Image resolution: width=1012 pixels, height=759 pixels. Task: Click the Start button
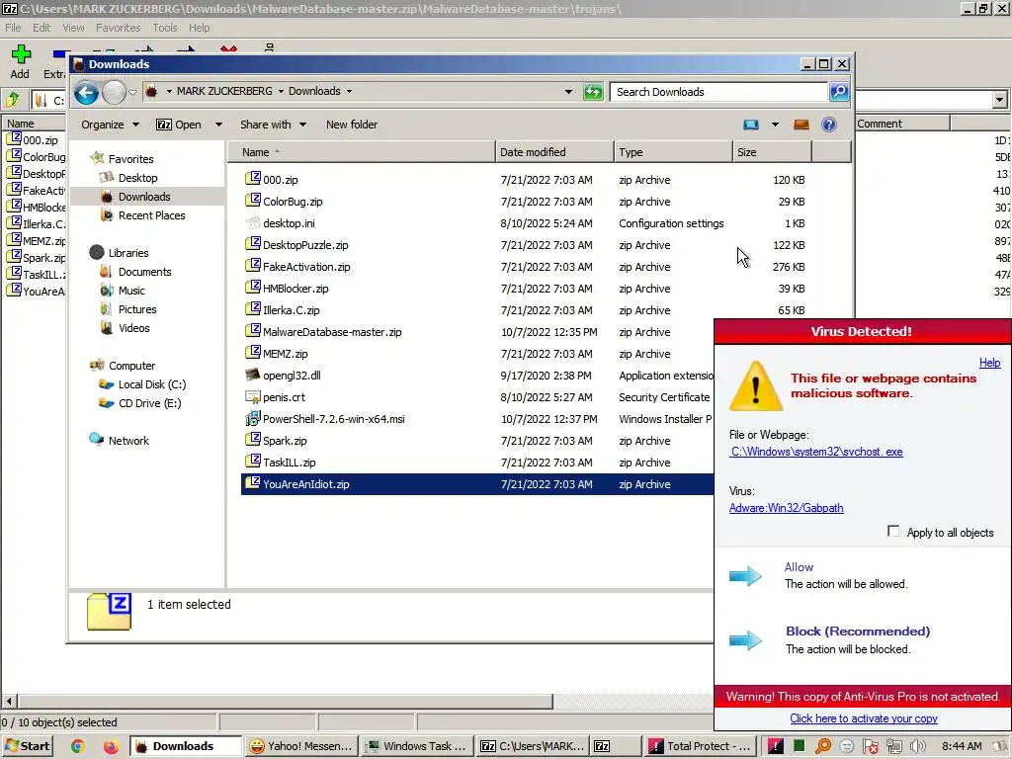[27, 746]
